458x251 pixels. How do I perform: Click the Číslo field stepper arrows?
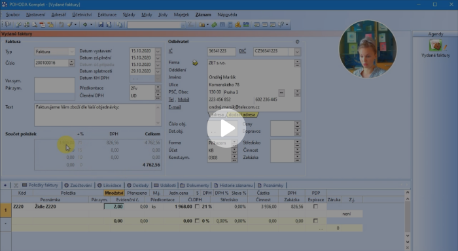(x=71, y=63)
